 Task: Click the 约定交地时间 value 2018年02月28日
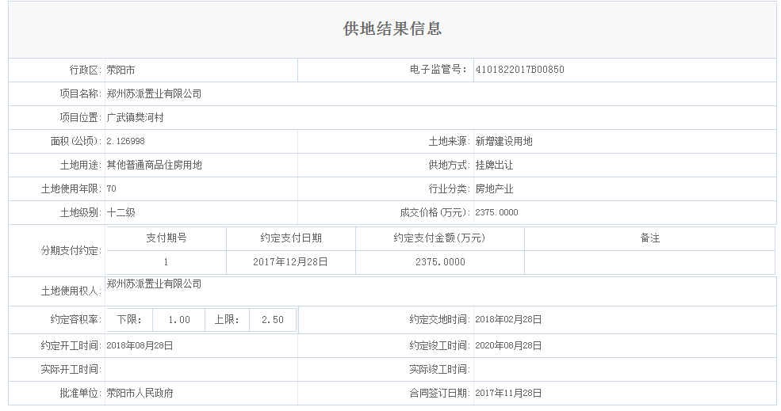click(x=508, y=319)
